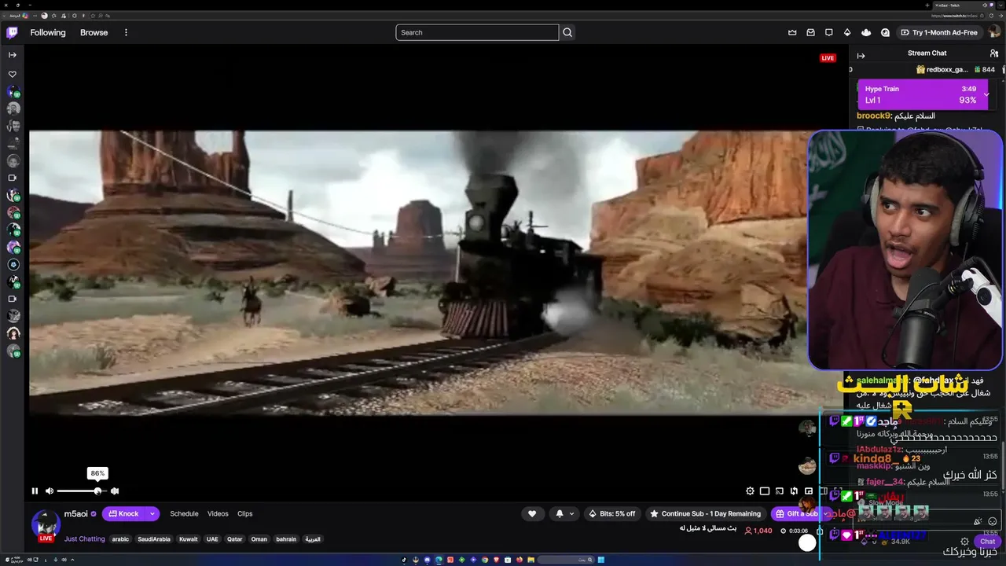
Task: Open the Videos tab
Action: tap(218, 513)
